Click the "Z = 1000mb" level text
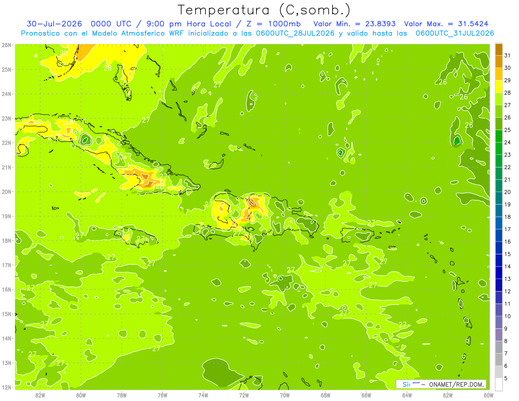519x401 pixels. click(x=274, y=24)
